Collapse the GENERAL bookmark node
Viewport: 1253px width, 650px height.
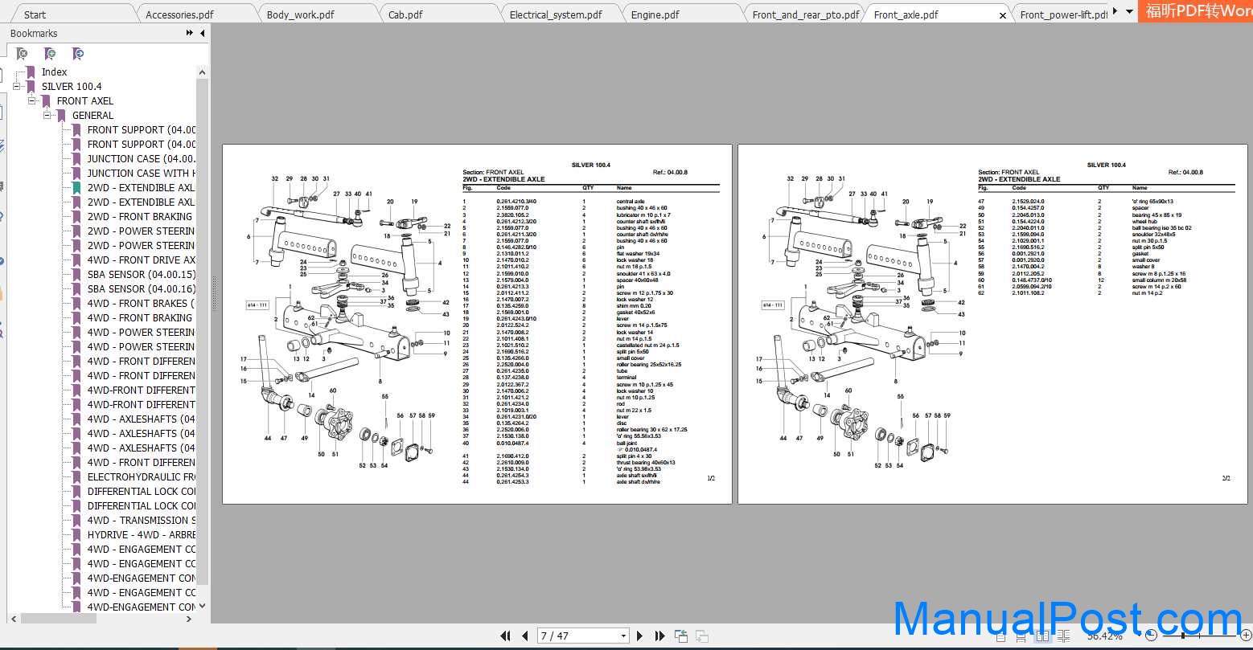click(47, 115)
